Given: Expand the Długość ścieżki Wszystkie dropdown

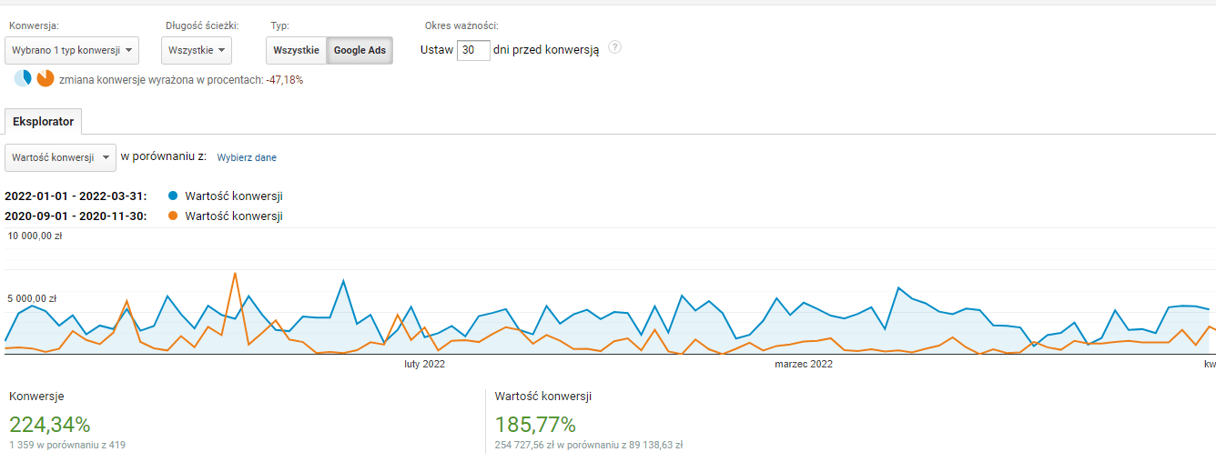Looking at the screenshot, I should pos(197,50).
